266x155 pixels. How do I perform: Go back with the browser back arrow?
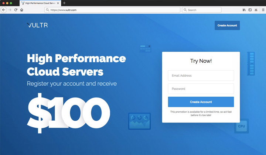point(4,10)
